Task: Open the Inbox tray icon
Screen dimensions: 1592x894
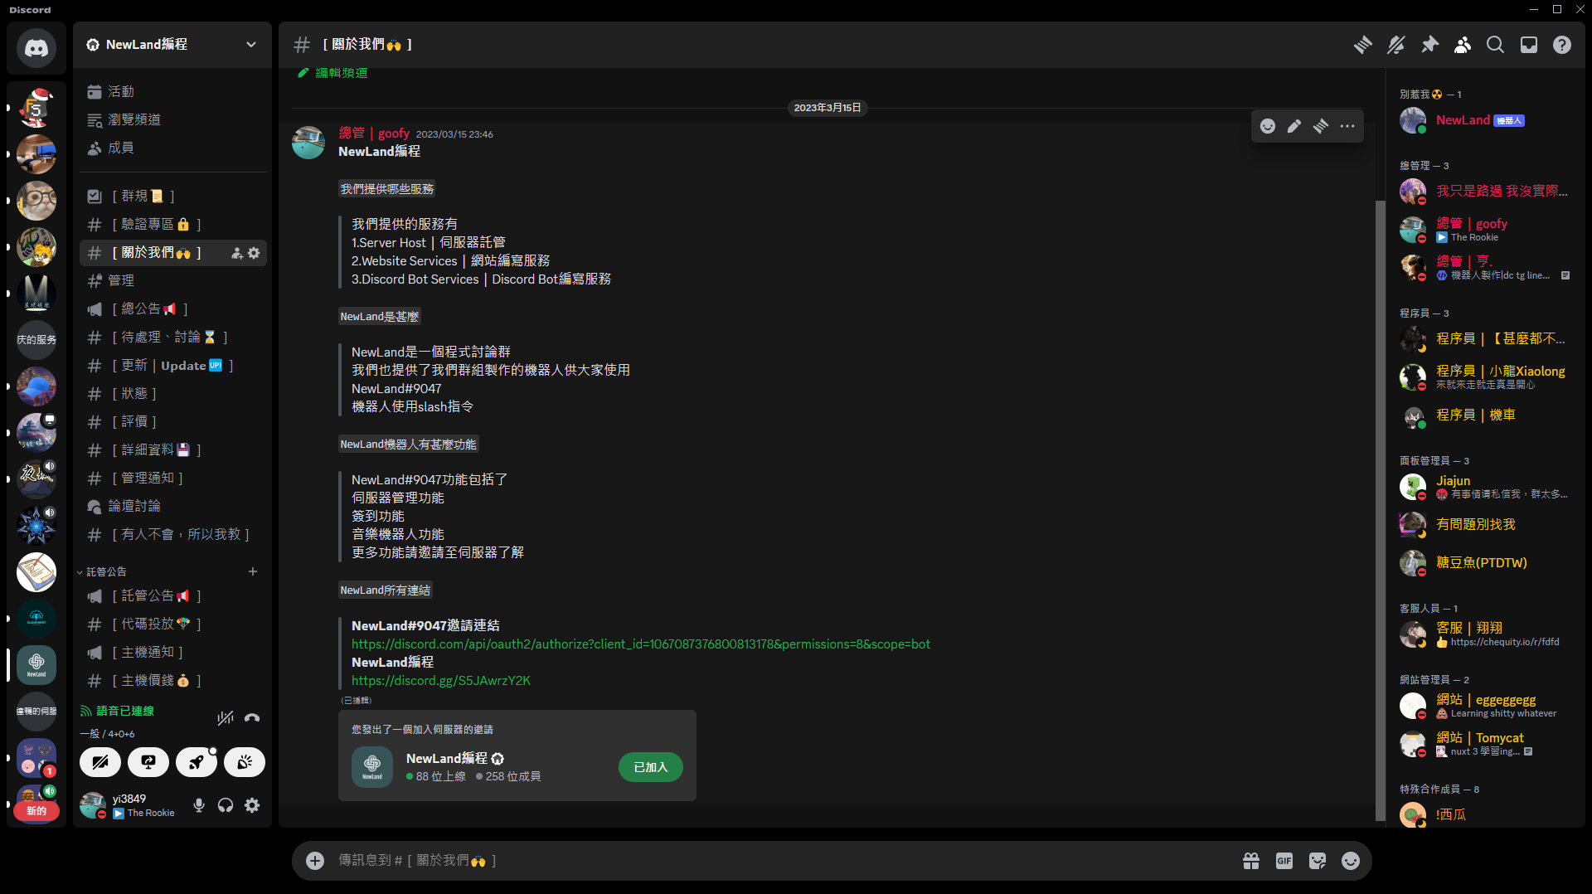Action: (x=1528, y=45)
